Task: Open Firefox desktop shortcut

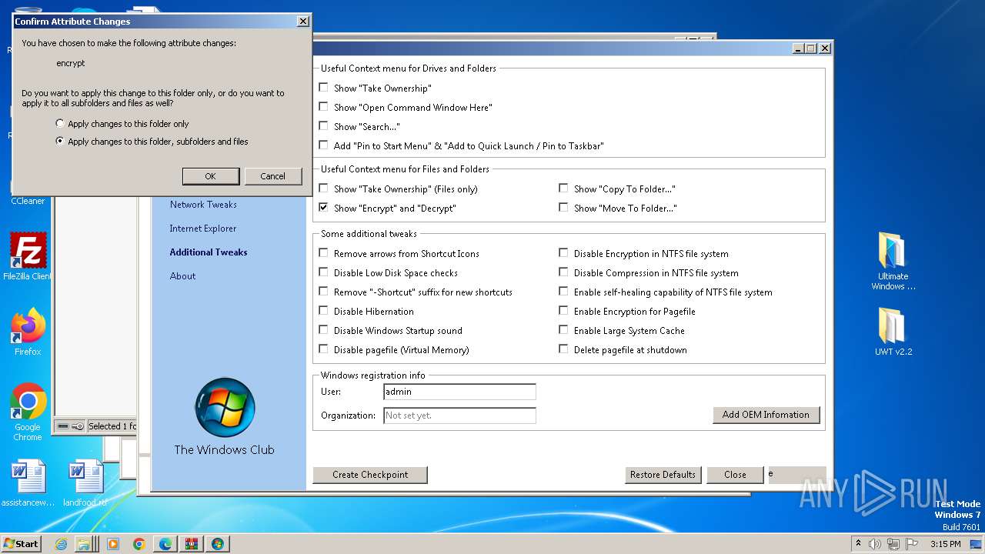Action: (x=28, y=332)
